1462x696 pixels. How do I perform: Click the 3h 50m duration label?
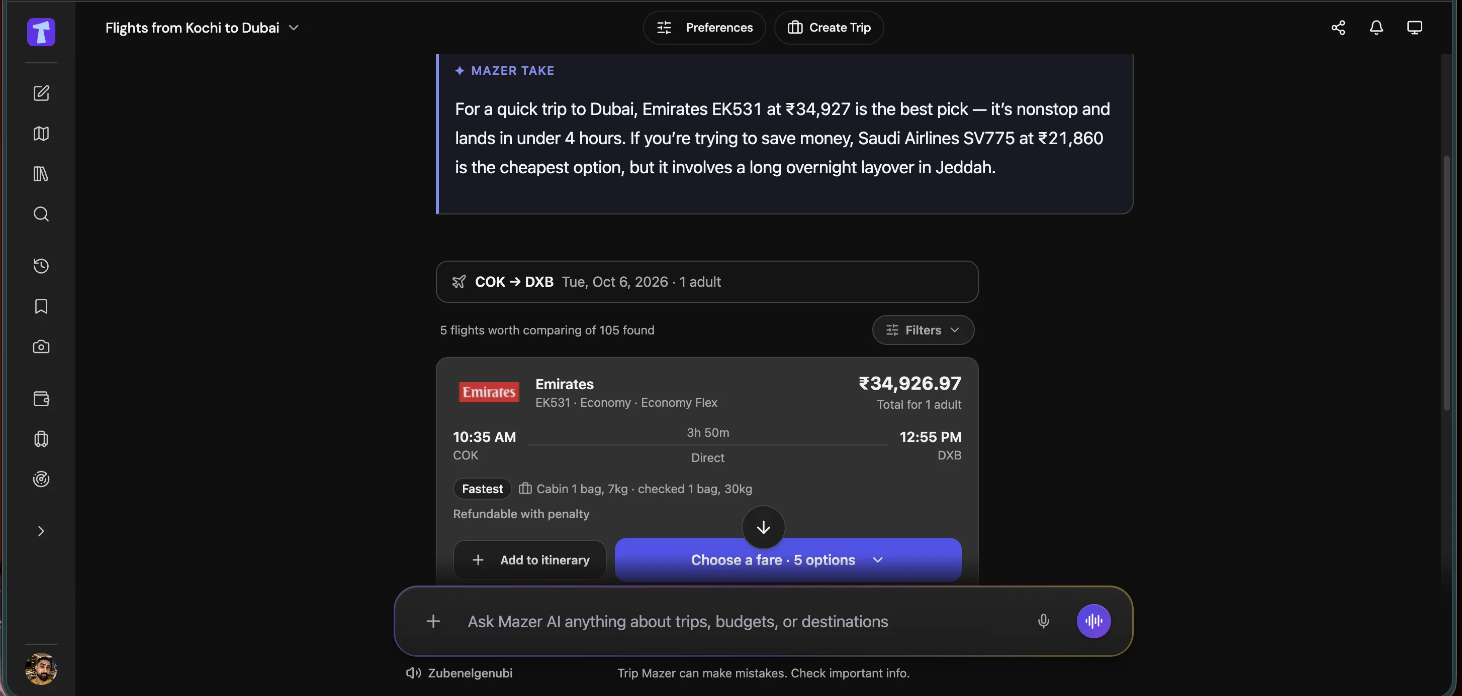[x=708, y=432]
